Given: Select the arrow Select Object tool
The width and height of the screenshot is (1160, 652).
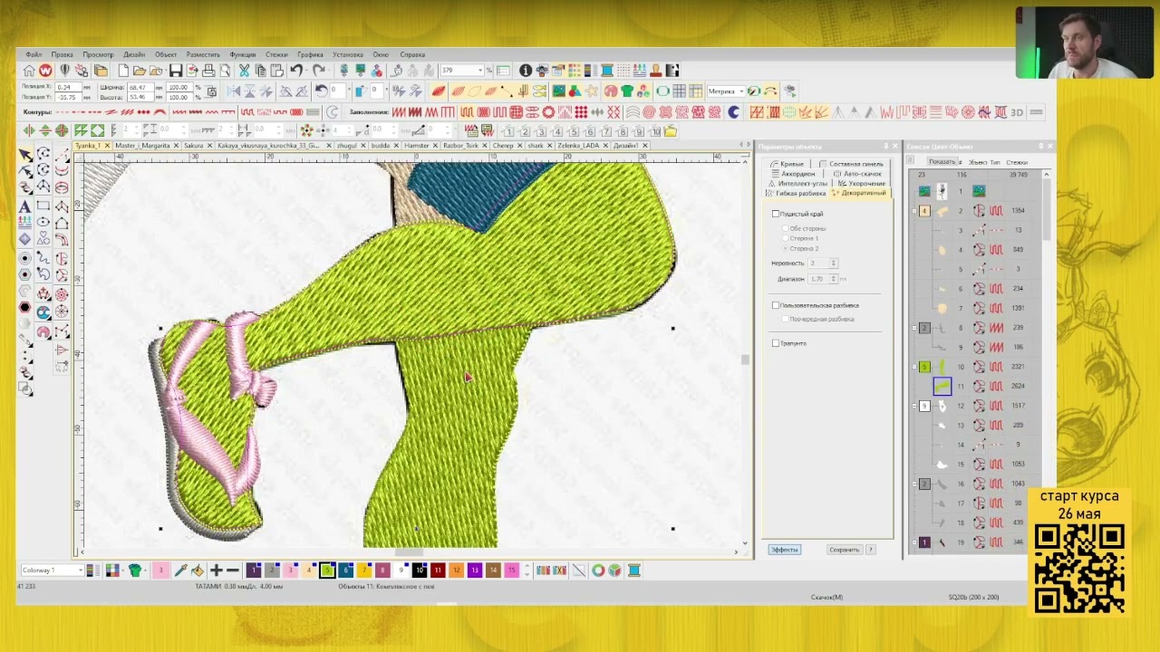Looking at the screenshot, I should tap(25, 155).
